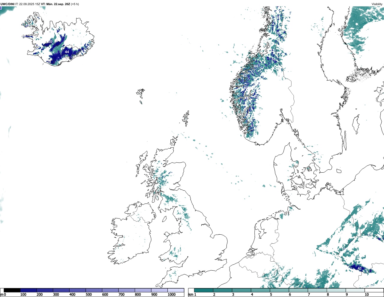Screen dimensions: 384x297
Task: Click the 'km' unit label on legend
Action: tap(190, 295)
